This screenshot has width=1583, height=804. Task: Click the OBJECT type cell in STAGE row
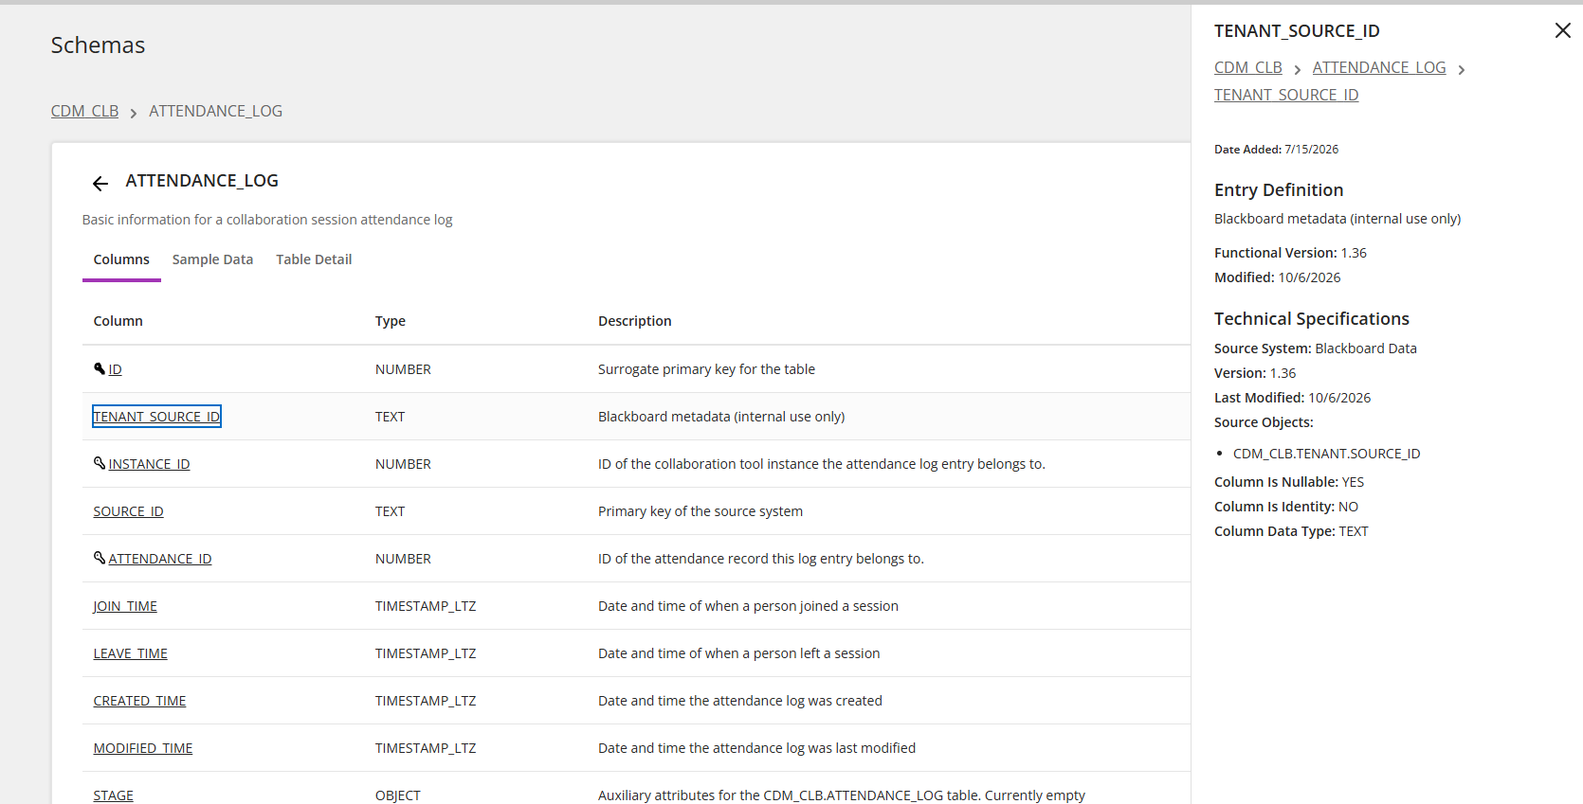pyautogui.click(x=397, y=795)
